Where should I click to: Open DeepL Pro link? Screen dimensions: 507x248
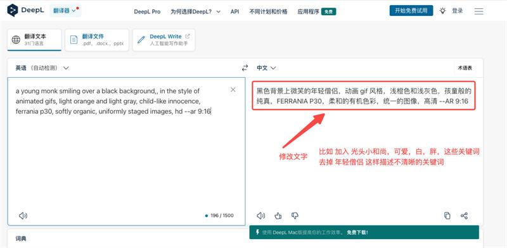click(147, 11)
